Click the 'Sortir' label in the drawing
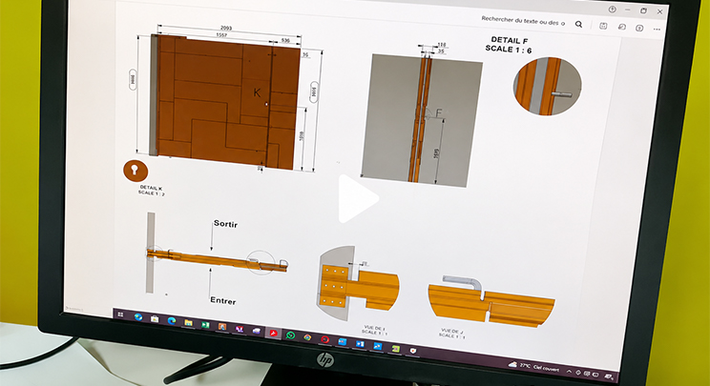 click(x=225, y=224)
